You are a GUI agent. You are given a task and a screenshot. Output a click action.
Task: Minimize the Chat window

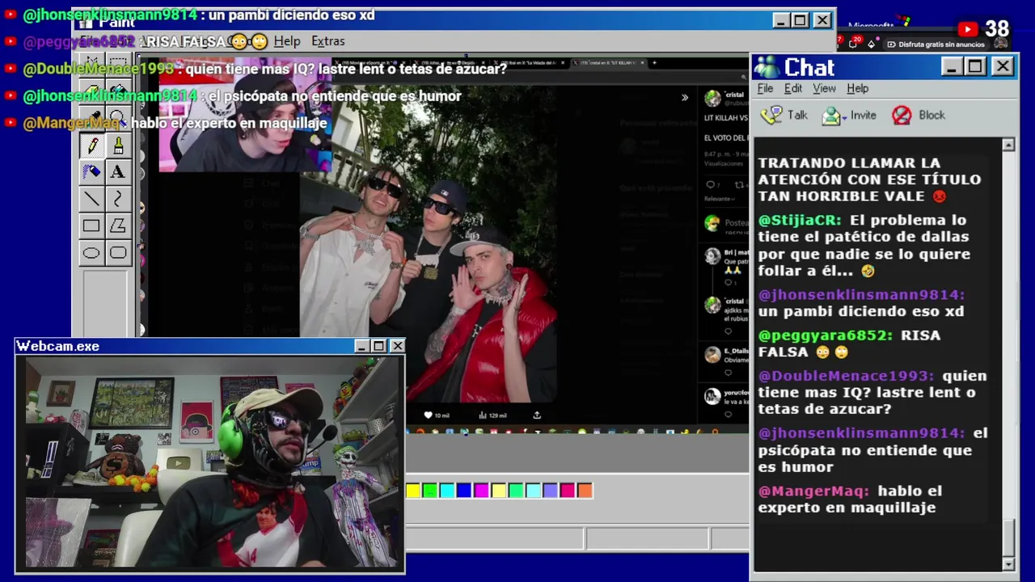(952, 66)
